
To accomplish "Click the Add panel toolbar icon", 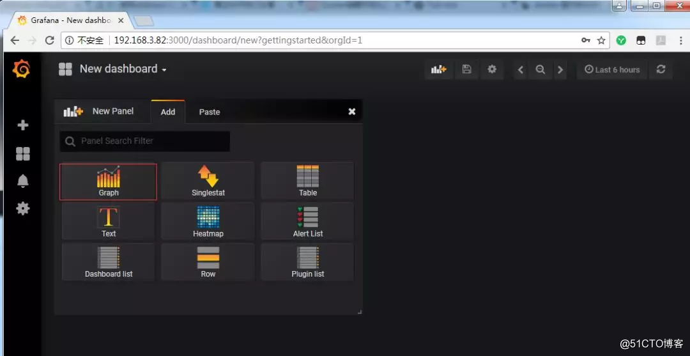I will click(438, 69).
